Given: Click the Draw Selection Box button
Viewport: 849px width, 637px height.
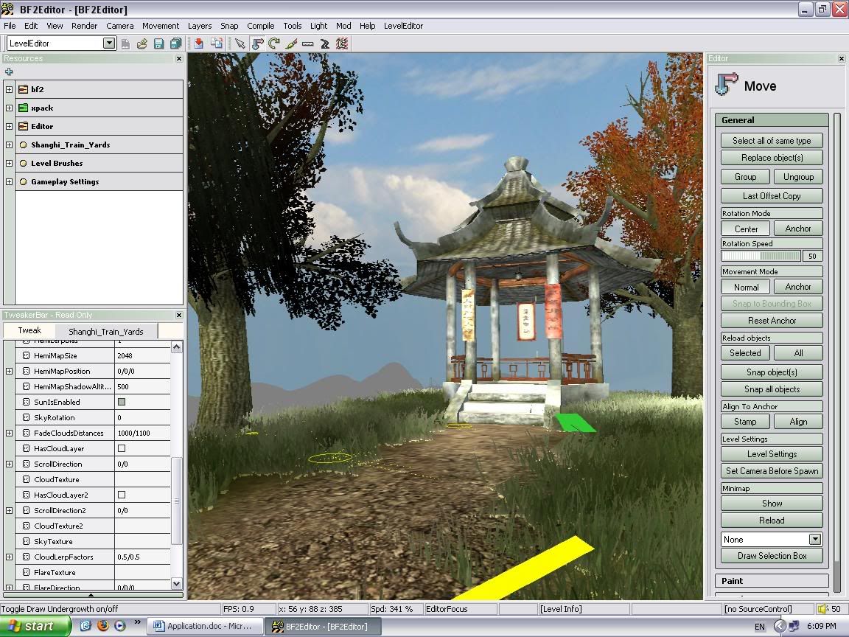Looking at the screenshot, I should tap(772, 556).
